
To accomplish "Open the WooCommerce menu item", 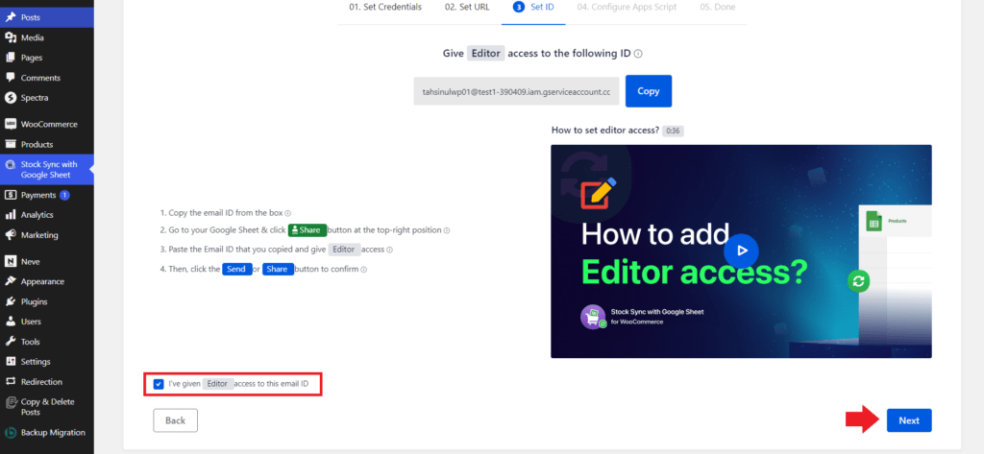I will click(47, 124).
